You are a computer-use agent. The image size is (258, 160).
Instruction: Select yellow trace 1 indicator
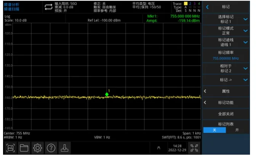186,4
